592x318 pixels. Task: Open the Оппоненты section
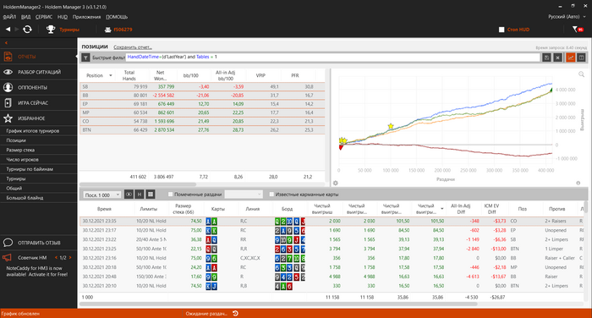39,87
